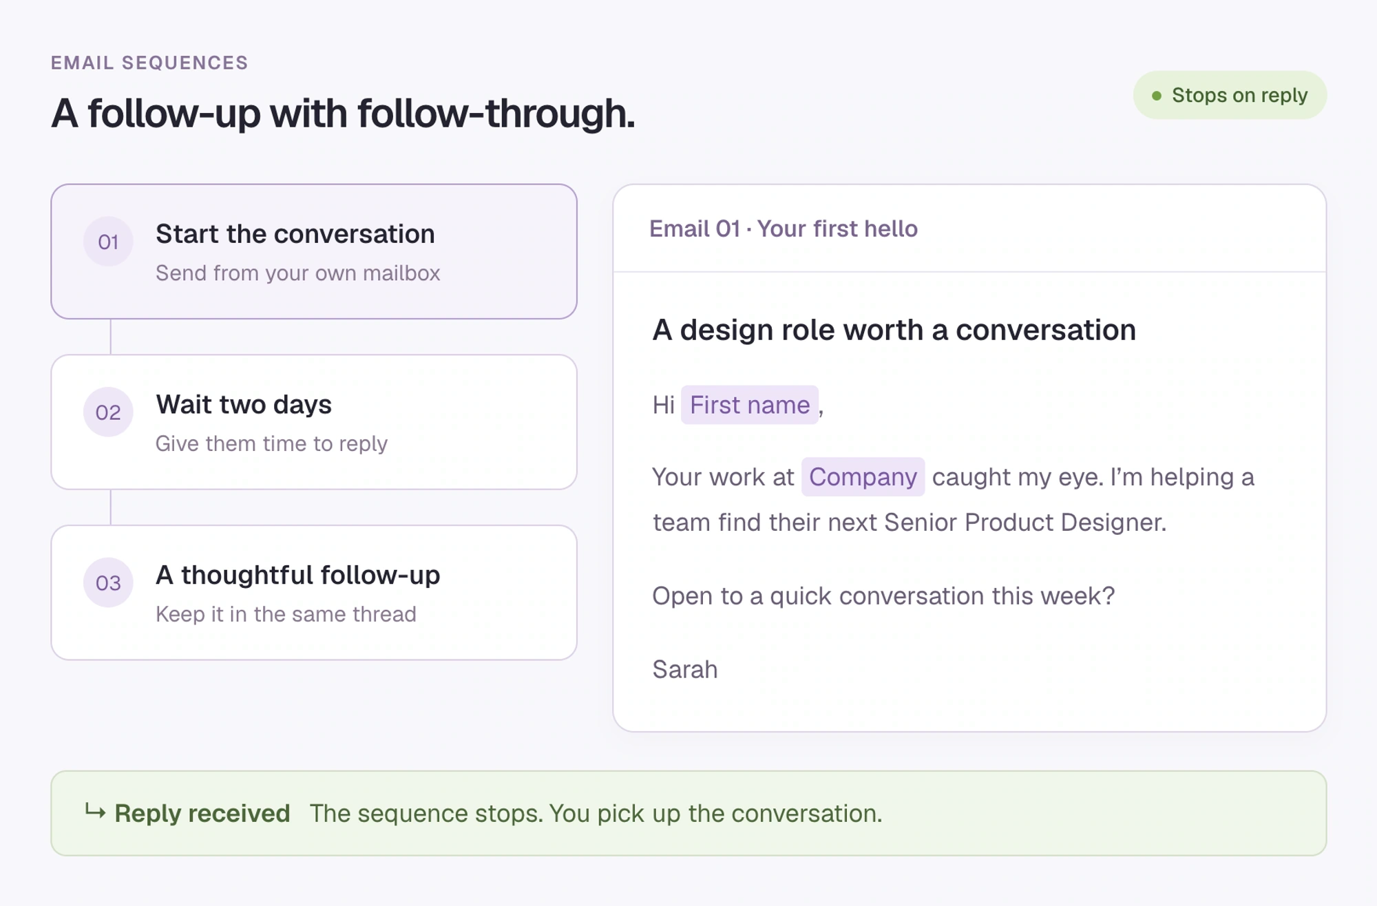Click the subject 'A design role worth a conversation'
This screenshot has height=906, width=1377.
[894, 330]
